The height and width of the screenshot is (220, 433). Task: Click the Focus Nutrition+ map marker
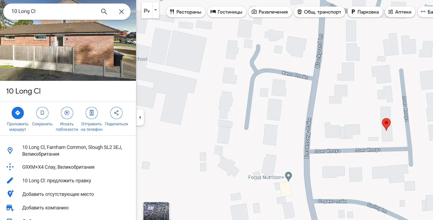[289, 176]
